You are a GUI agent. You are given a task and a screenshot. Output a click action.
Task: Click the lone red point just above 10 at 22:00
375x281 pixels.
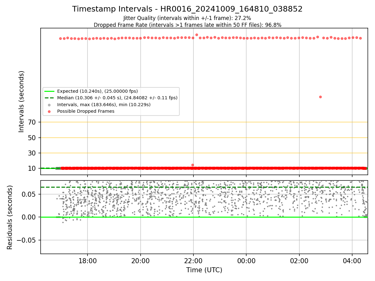(x=192, y=165)
